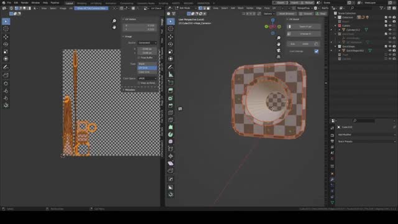Toggle the View as Render checkbox
This screenshot has width=398, height=224.
coord(139,83)
